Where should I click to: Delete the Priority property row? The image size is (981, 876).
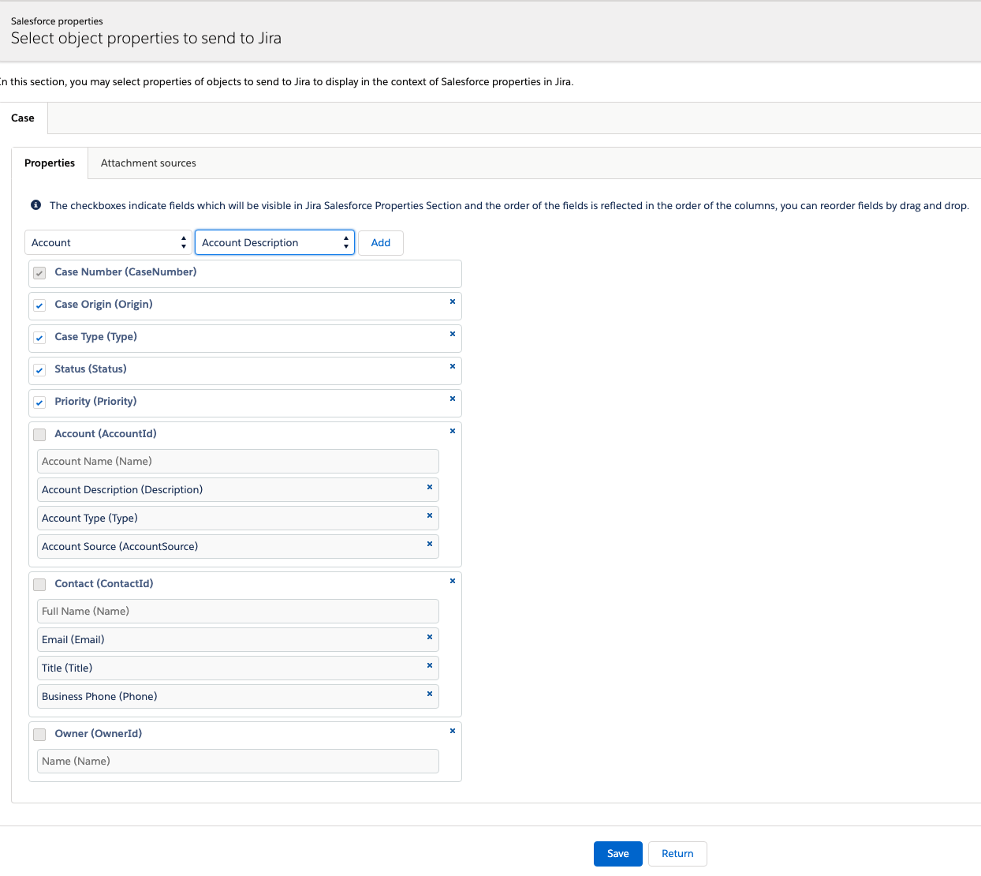click(453, 399)
